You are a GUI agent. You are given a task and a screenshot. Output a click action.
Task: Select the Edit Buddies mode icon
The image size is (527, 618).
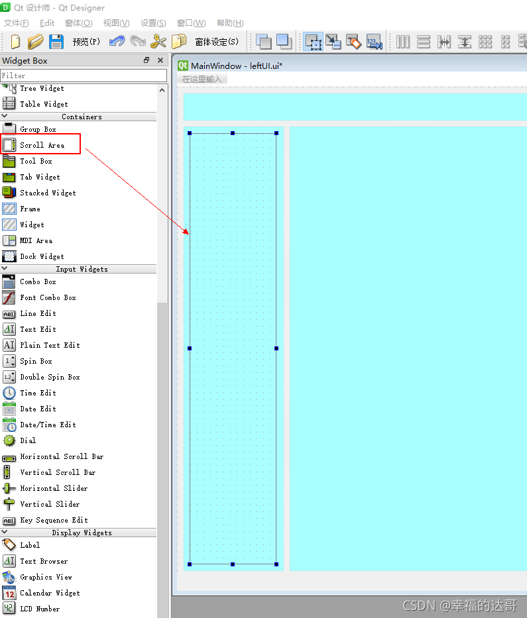pyautogui.click(x=354, y=41)
